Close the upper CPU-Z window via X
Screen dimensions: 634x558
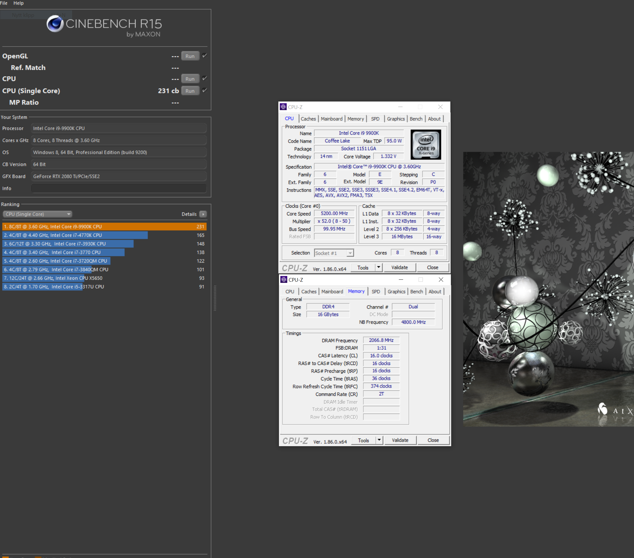point(440,107)
